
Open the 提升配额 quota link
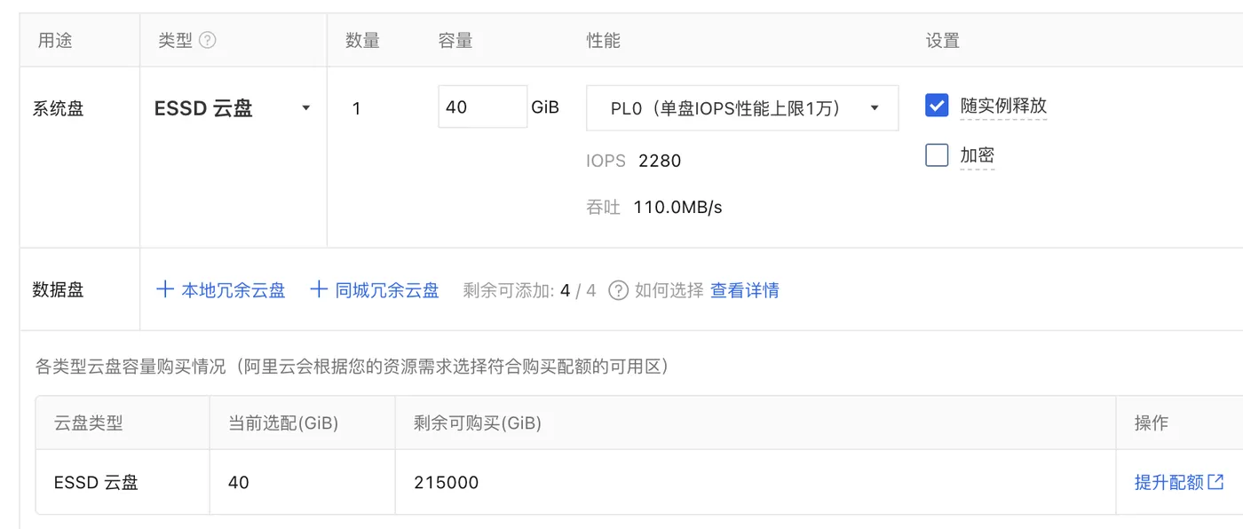tap(1169, 482)
